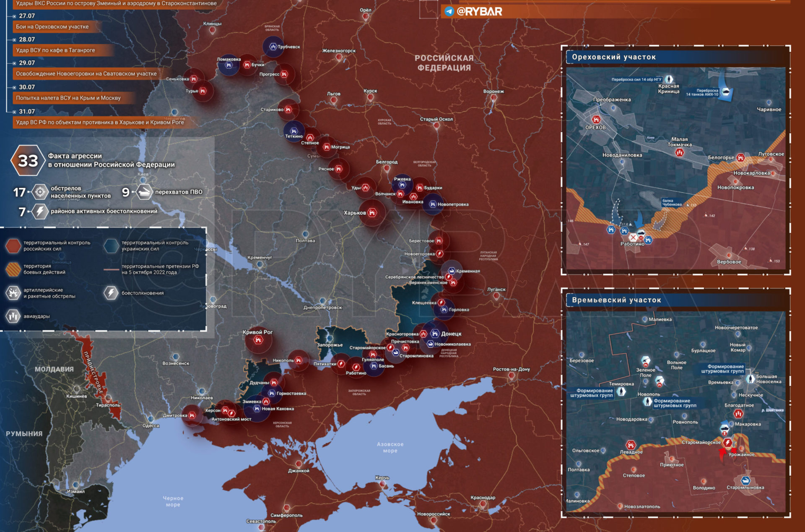Viewport: 805px width, 532px height.
Task: Open the @RYBAR channel link
Action: [x=479, y=11]
